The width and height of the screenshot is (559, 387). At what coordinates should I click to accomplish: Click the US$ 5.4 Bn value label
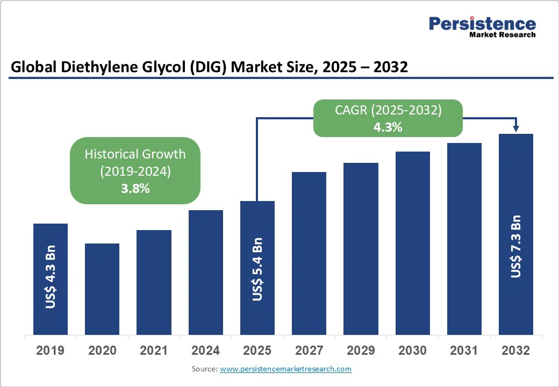tap(257, 269)
